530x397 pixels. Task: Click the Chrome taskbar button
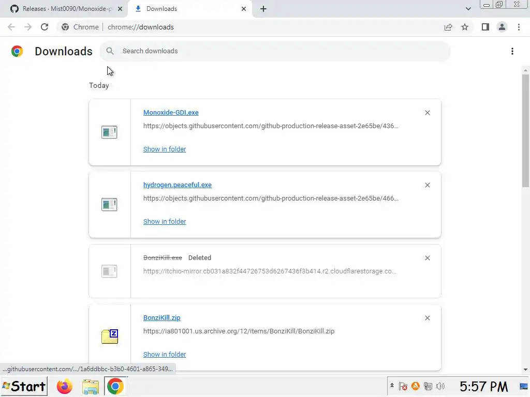115,386
